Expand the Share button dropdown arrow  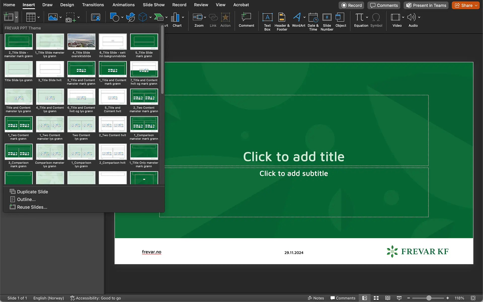coord(476,5)
